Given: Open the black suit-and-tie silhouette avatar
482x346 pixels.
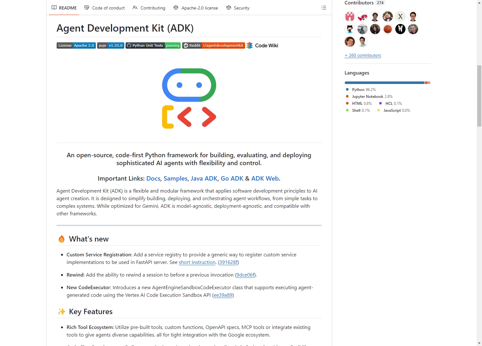Looking at the screenshot, I should click(400, 29).
